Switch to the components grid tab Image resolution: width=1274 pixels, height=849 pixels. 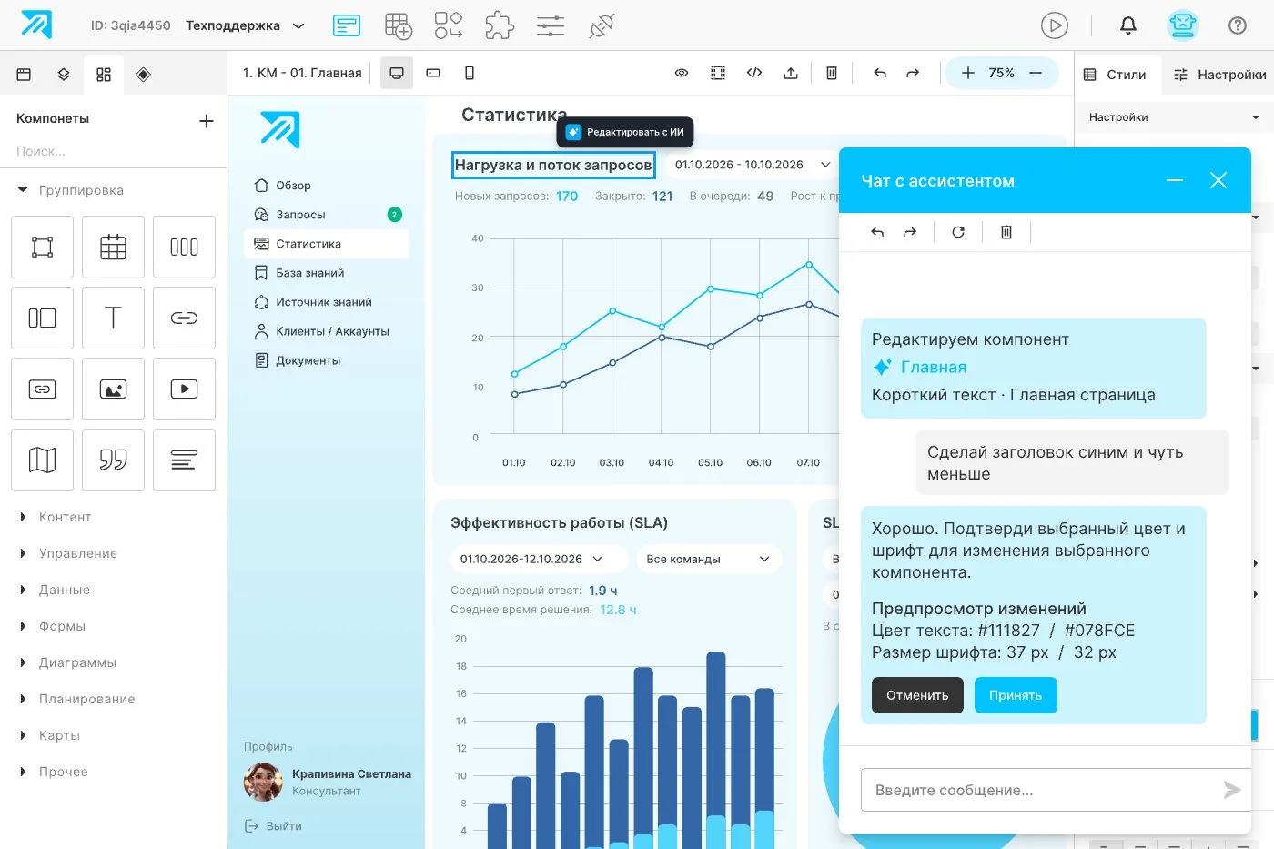pos(104,74)
